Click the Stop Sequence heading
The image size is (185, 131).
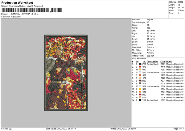click(139, 59)
